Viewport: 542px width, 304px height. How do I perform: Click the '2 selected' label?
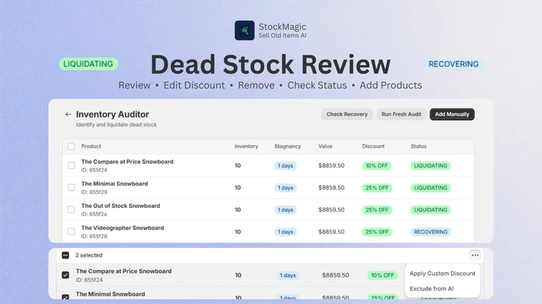click(x=89, y=255)
